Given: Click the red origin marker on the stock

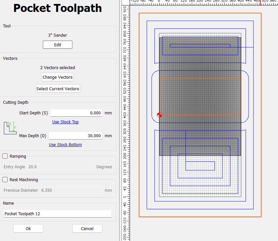Looking at the screenshot, I should [x=159, y=115].
